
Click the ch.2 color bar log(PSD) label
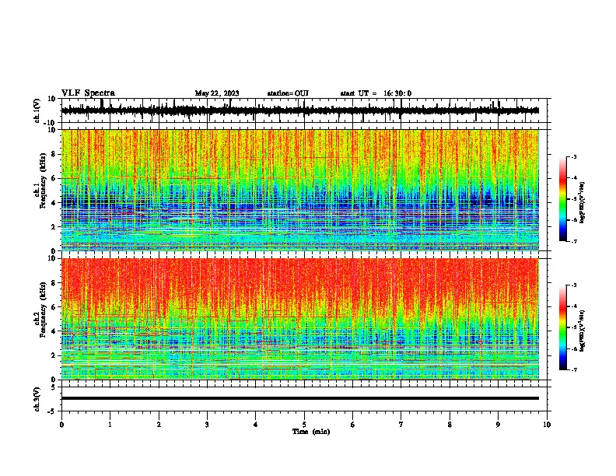click(x=583, y=331)
